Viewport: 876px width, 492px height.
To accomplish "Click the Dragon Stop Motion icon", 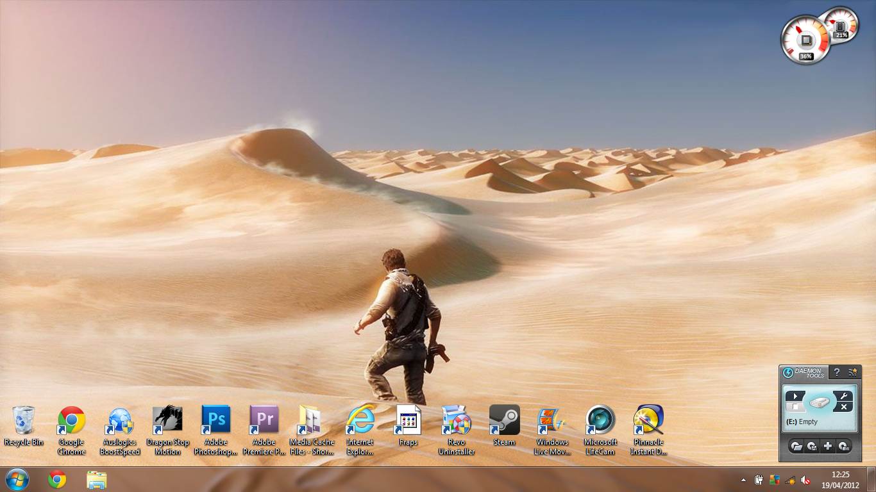I will point(167,420).
